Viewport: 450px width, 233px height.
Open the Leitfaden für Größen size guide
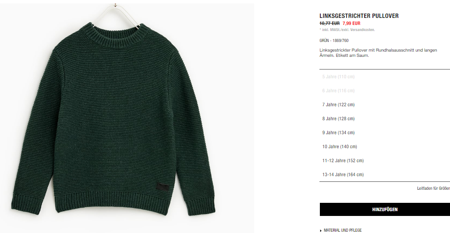click(433, 188)
